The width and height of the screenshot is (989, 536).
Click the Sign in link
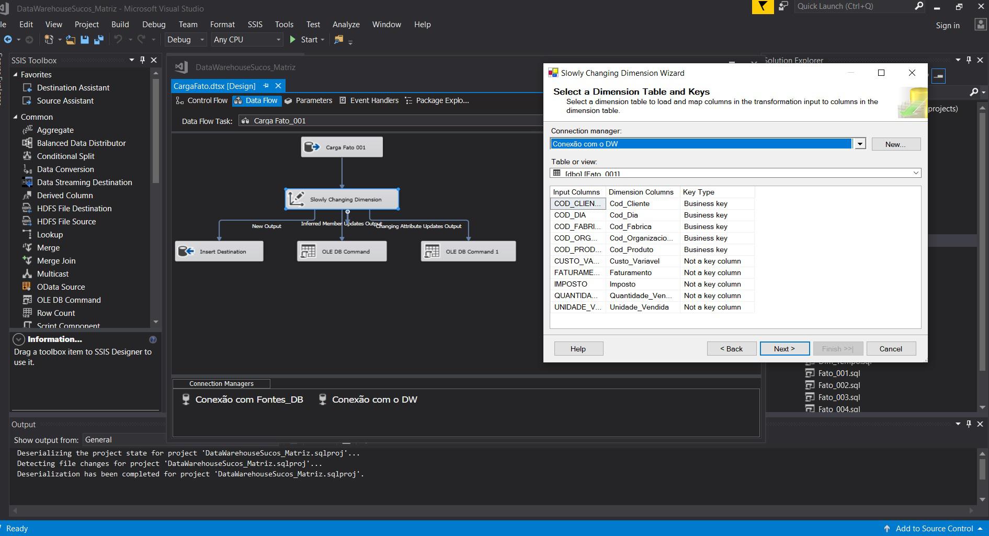click(x=948, y=26)
